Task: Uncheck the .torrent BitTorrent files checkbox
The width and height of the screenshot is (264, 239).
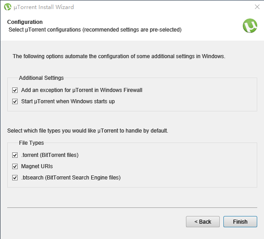Action: (x=15, y=155)
